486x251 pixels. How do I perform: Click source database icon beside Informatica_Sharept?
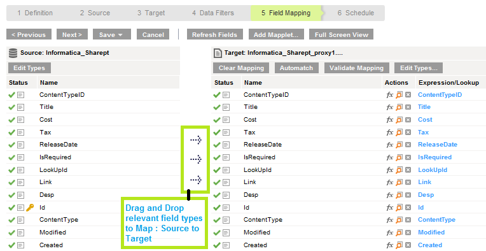(x=13, y=53)
